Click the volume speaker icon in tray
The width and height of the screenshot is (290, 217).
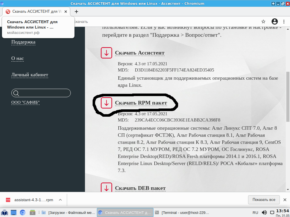(x=264, y=212)
